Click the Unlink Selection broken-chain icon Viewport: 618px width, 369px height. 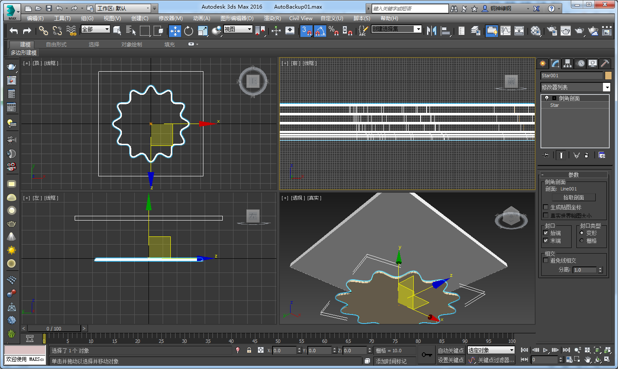[57, 30]
